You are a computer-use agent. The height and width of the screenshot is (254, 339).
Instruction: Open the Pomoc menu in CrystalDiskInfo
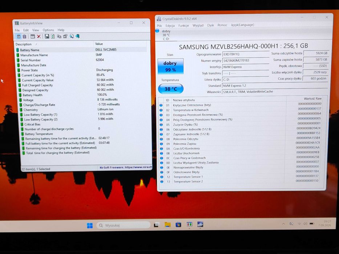tap(222, 25)
